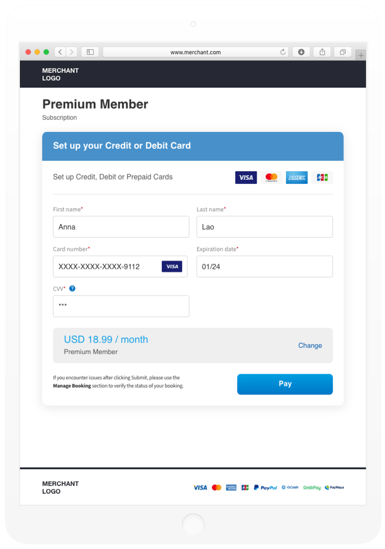Open a new tab with plus button
Image resolution: width=385 pixels, height=549 pixels.
361,55
